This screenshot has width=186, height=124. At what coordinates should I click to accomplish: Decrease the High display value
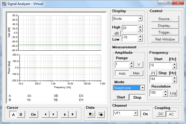click(x=140, y=30)
